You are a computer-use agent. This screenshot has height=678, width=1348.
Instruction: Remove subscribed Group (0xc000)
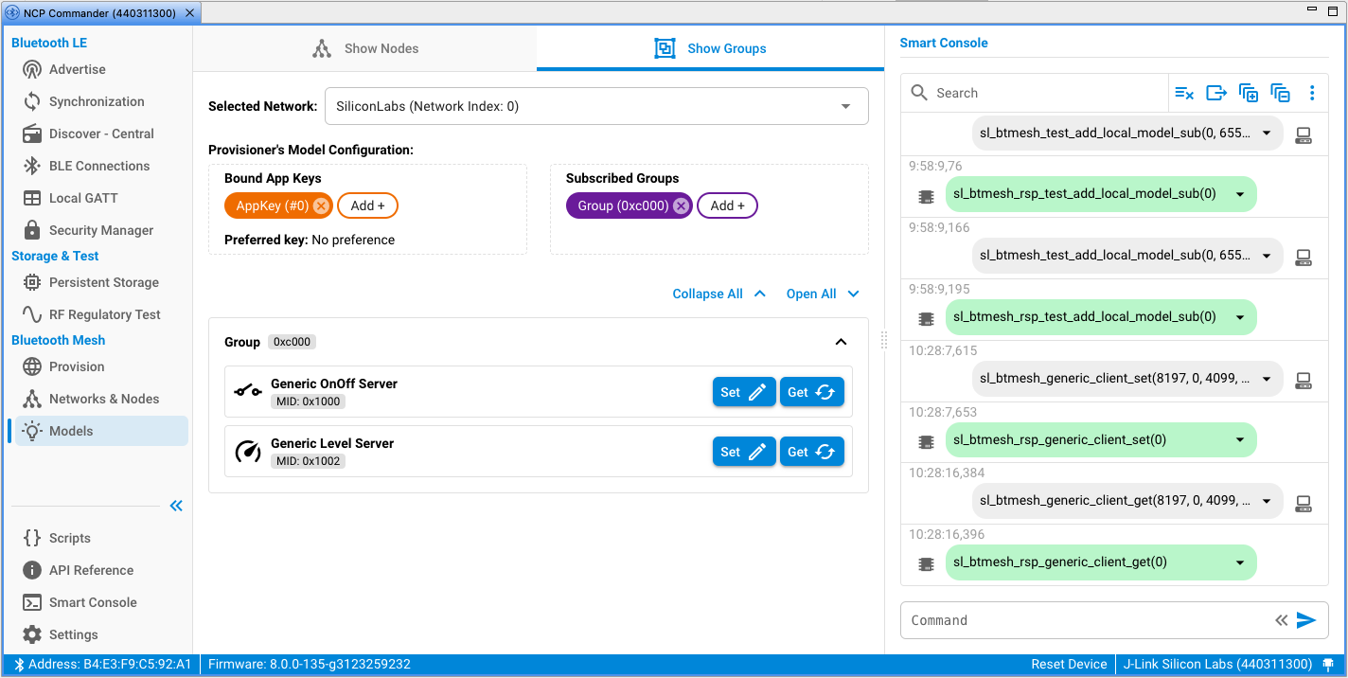coord(681,205)
